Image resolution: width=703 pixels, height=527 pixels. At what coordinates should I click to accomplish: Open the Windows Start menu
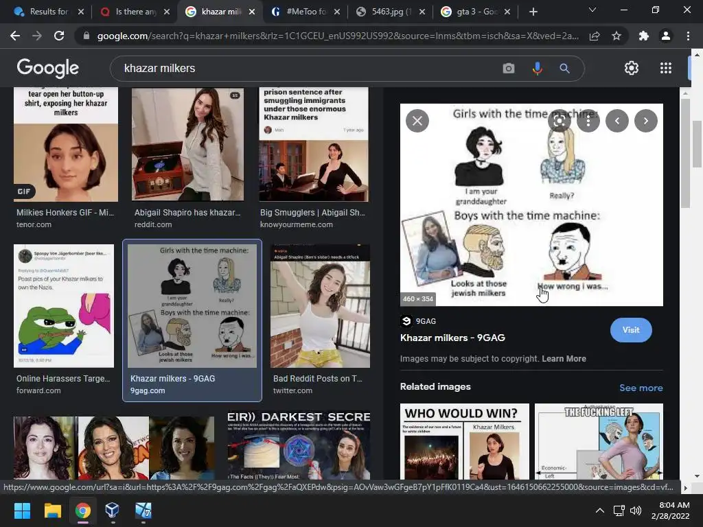click(x=22, y=511)
